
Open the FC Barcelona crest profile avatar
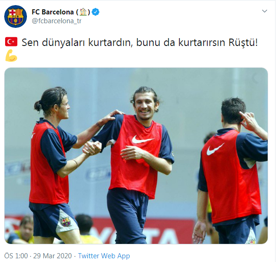(15, 16)
